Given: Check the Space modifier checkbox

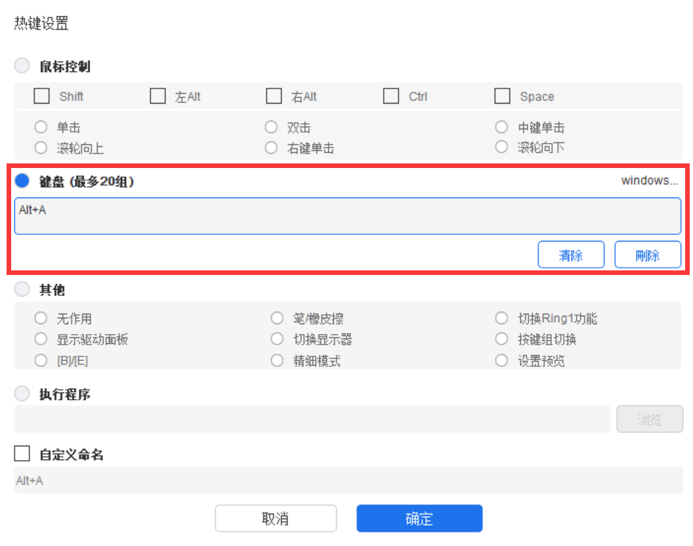Looking at the screenshot, I should [x=503, y=96].
